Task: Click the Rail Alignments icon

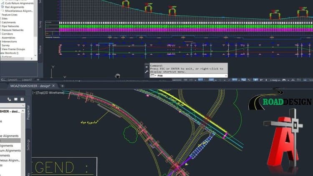Action: point(3,7)
